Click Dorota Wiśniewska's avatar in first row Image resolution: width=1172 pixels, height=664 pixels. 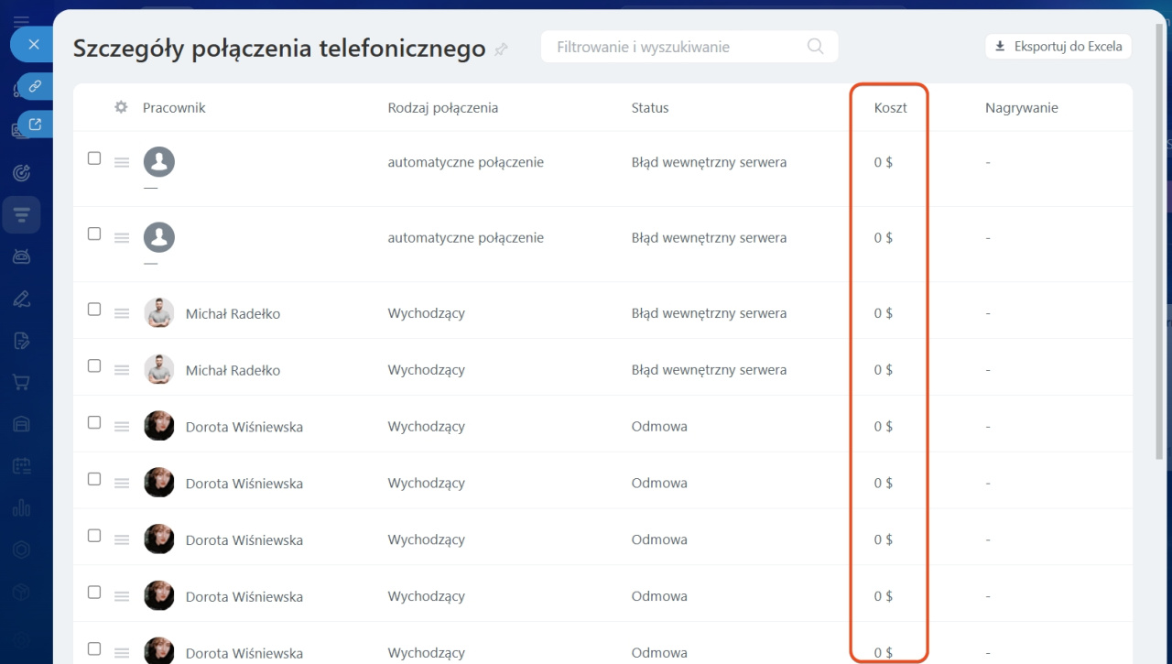click(159, 426)
